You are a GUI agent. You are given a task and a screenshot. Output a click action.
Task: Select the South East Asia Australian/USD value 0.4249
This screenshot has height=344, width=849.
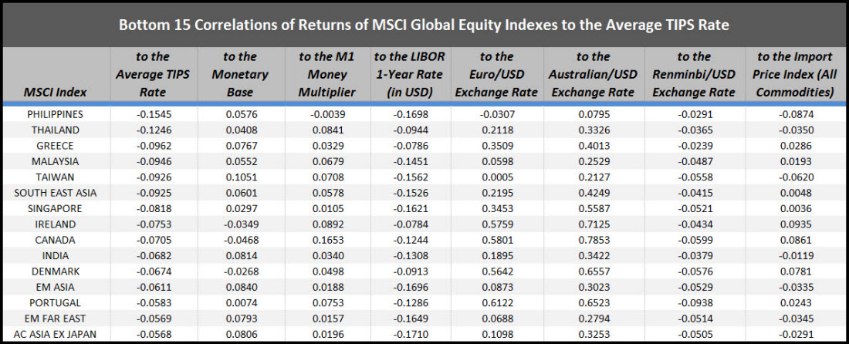click(x=593, y=193)
